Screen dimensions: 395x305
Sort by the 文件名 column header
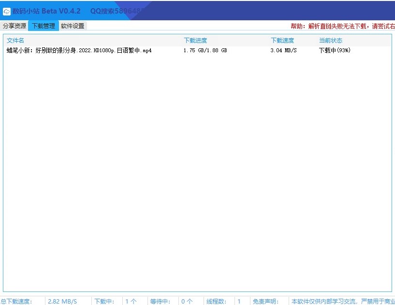pos(15,41)
